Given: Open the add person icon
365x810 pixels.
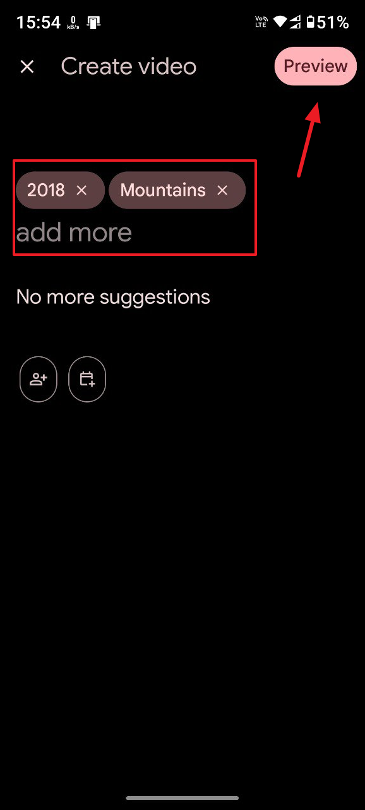Looking at the screenshot, I should pos(39,379).
